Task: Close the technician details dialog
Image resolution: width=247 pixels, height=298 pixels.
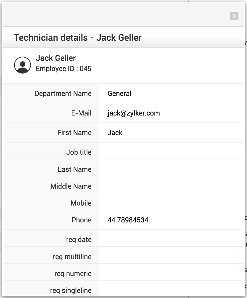Action: tap(234, 16)
